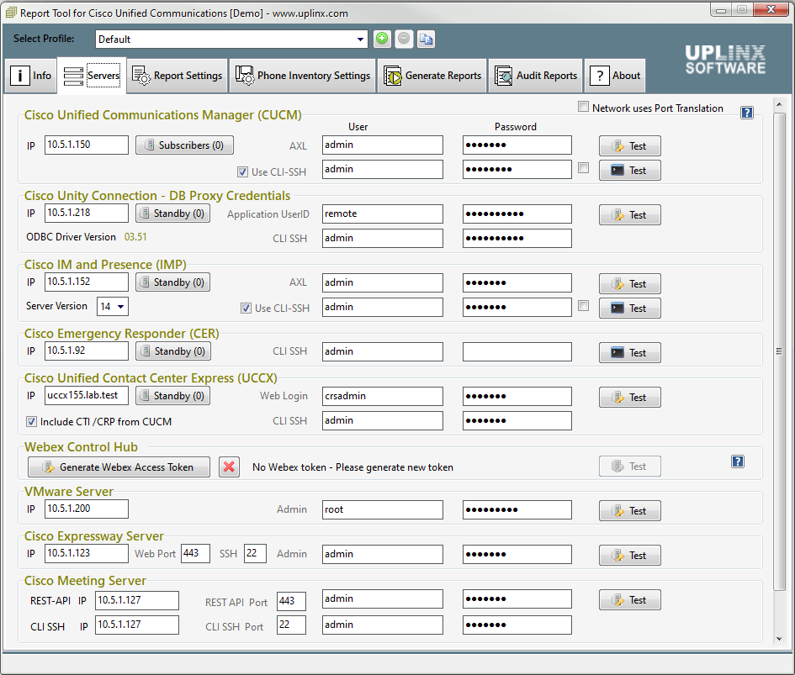Click the vertical scrollbar down arrow

click(x=779, y=639)
